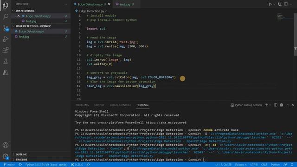Close the Edge Detection.py tab
This screenshot has height=167, width=297.
(x=110, y=4)
